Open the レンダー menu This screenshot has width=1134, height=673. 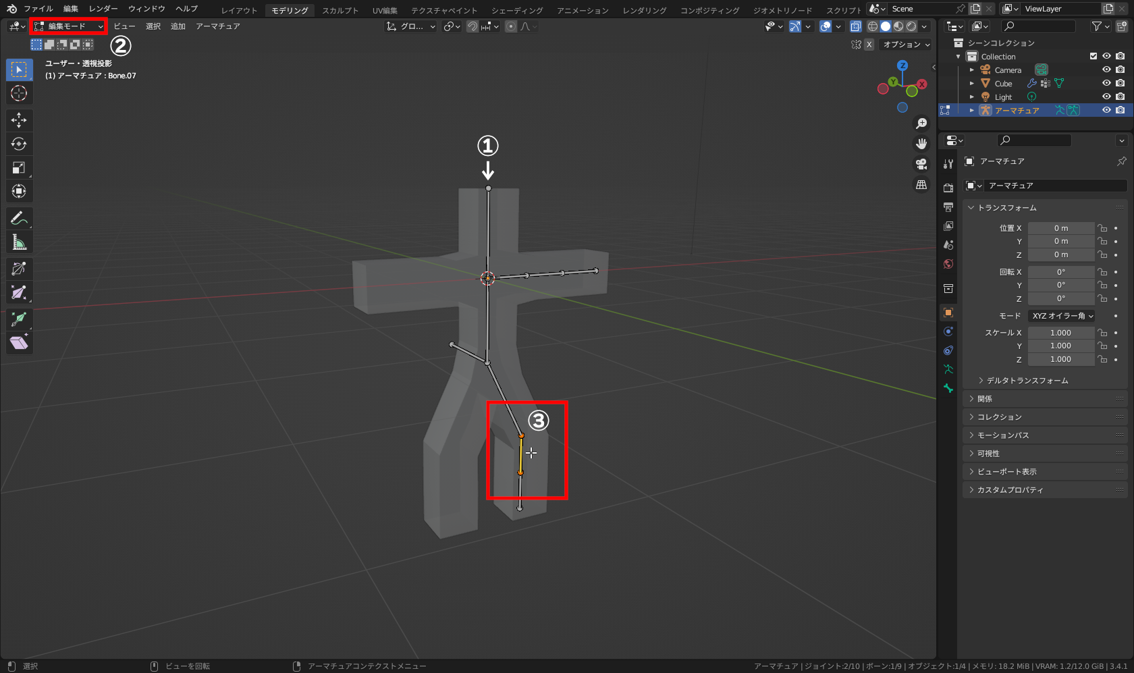point(103,9)
